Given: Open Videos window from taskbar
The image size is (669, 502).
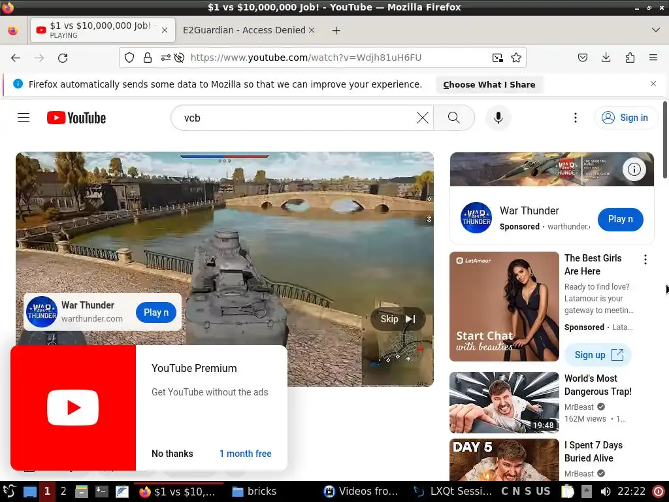Looking at the screenshot, I should [x=361, y=492].
